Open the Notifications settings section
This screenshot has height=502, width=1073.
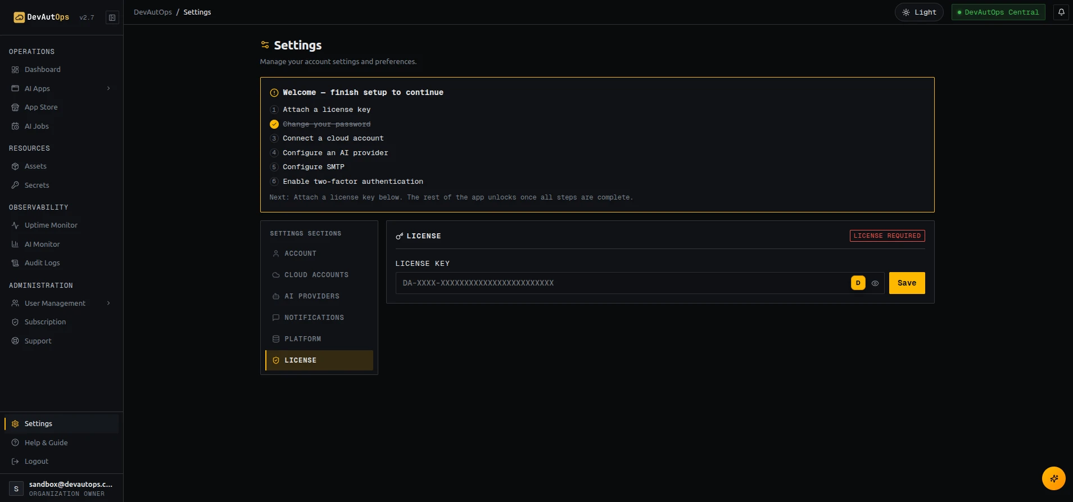(x=319, y=318)
